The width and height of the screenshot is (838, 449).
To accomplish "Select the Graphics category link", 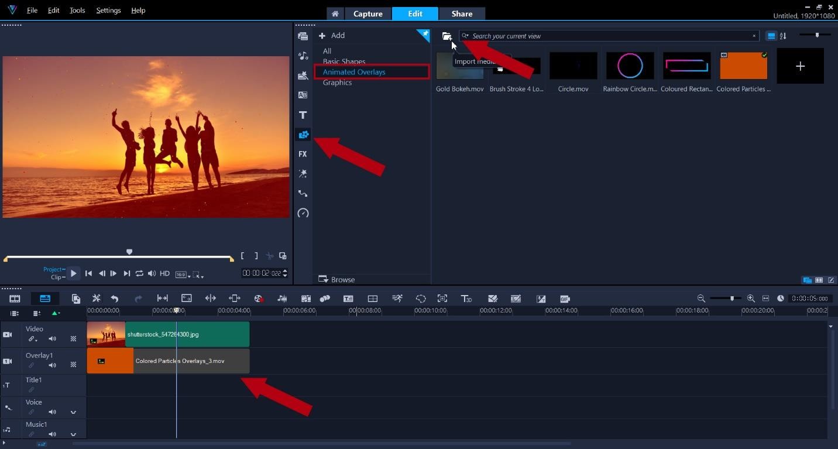I will [337, 82].
